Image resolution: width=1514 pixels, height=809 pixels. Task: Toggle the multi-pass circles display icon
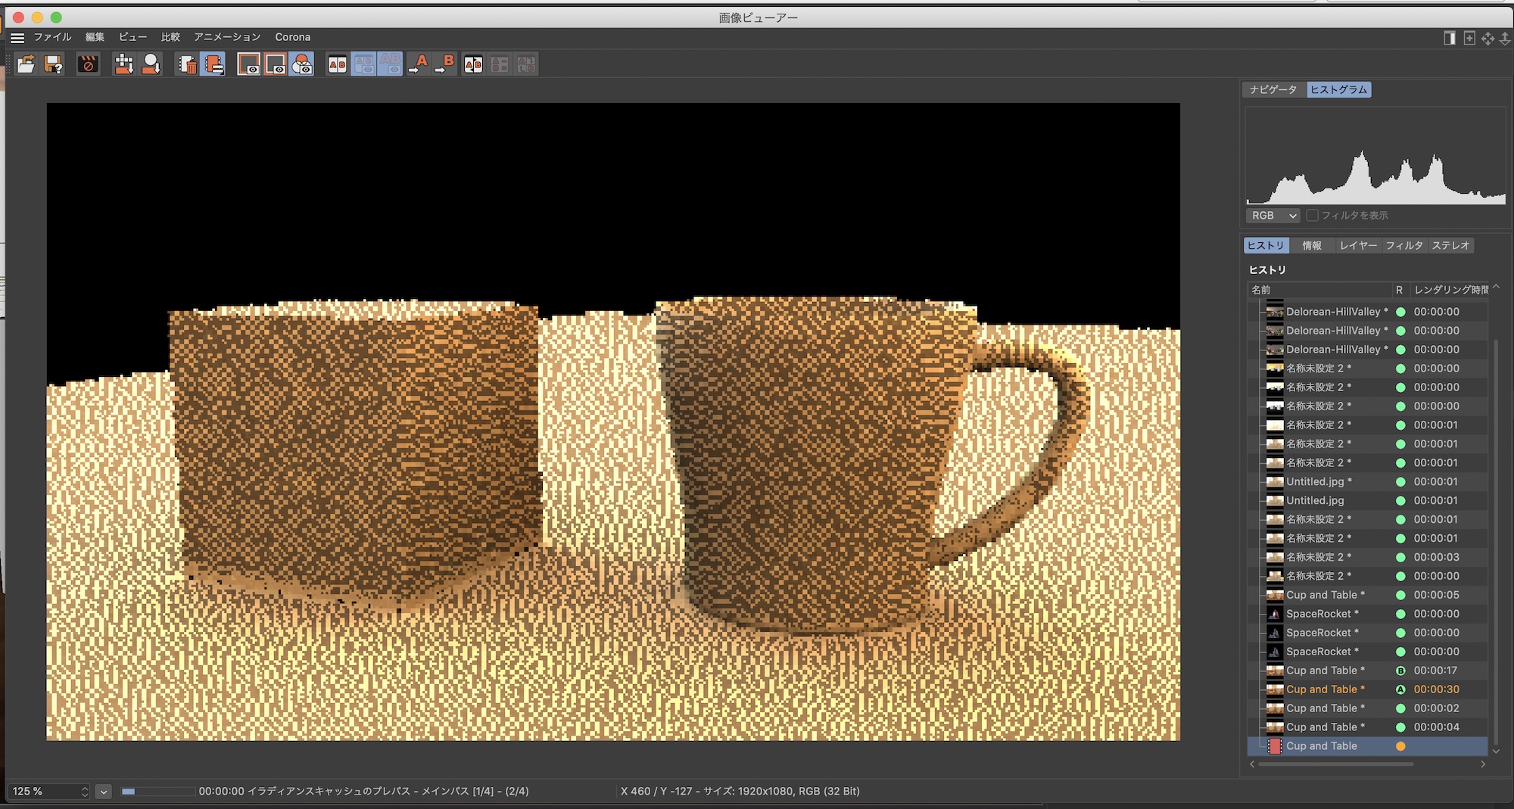[301, 65]
